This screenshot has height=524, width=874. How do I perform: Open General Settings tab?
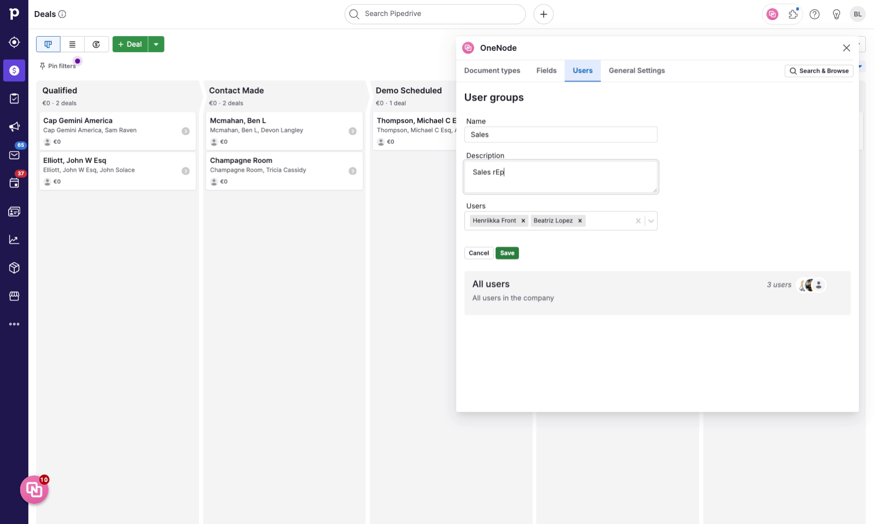point(637,71)
